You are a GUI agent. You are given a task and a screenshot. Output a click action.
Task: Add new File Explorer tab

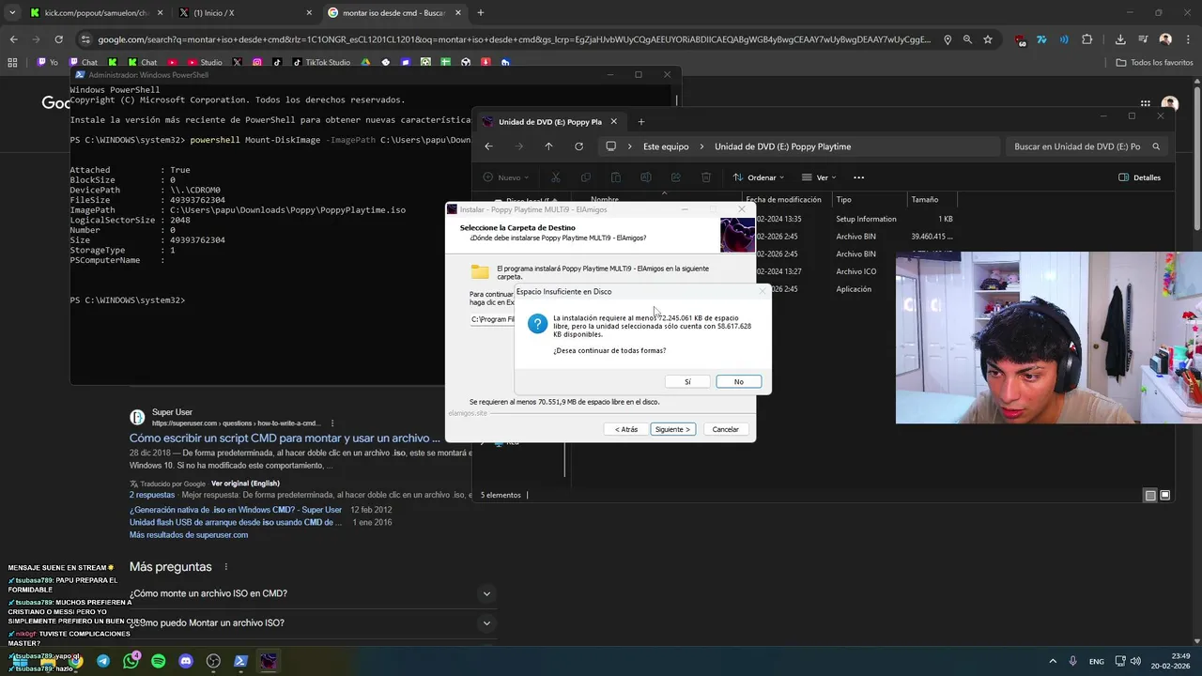point(641,121)
